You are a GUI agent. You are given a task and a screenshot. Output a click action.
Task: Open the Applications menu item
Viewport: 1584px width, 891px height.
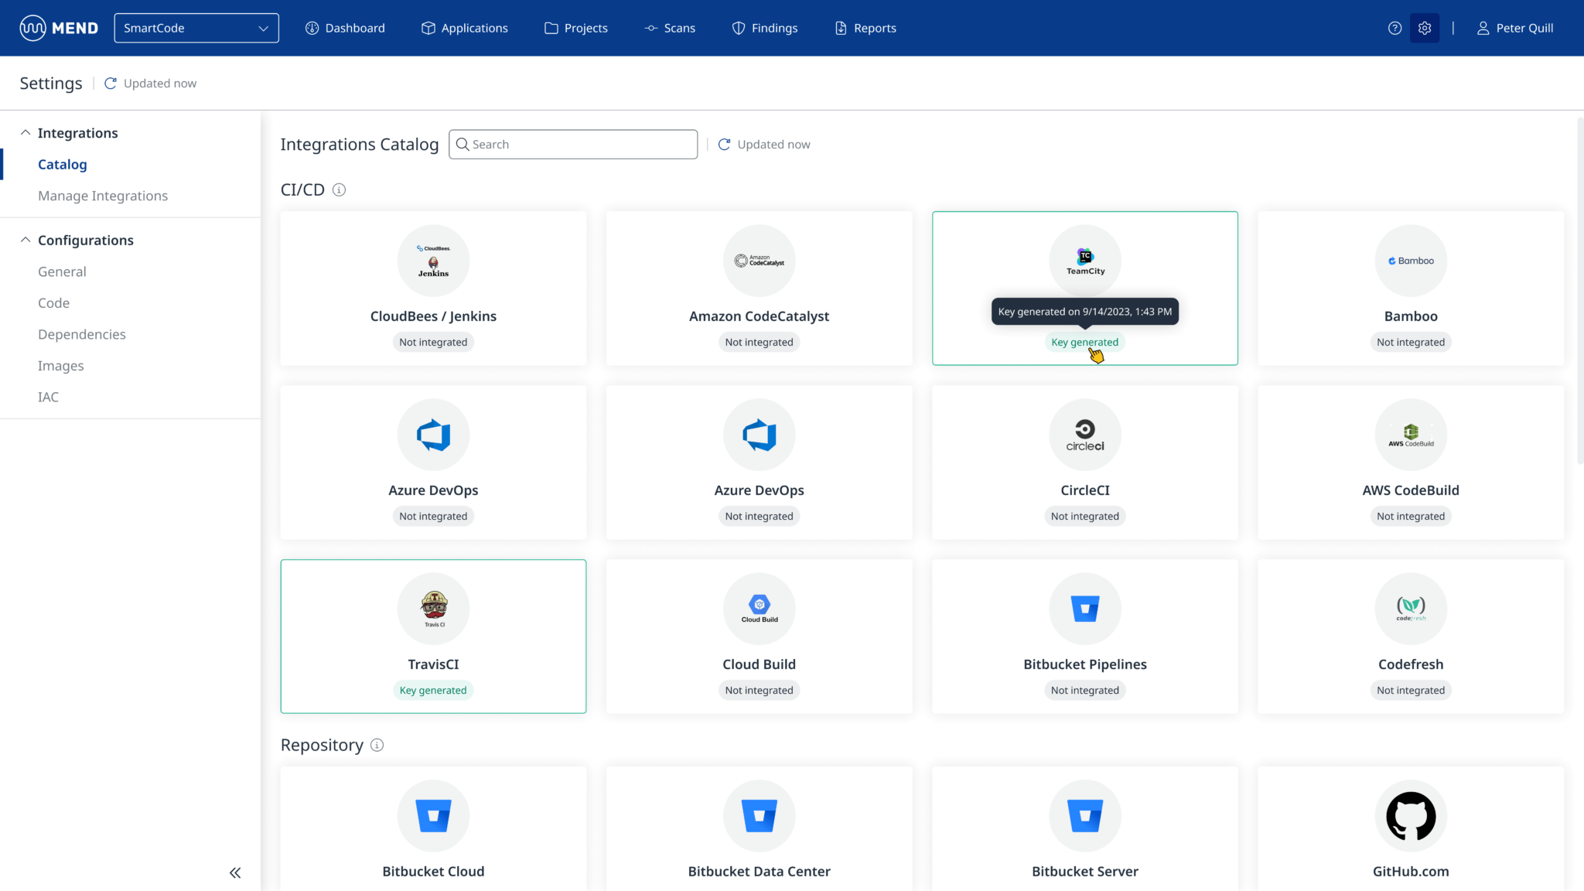(x=465, y=28)
